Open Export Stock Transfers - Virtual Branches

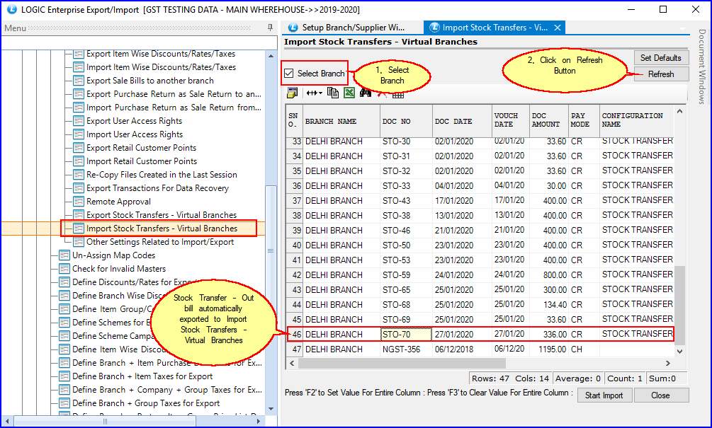pyautogui.click(x=162, y=215)
